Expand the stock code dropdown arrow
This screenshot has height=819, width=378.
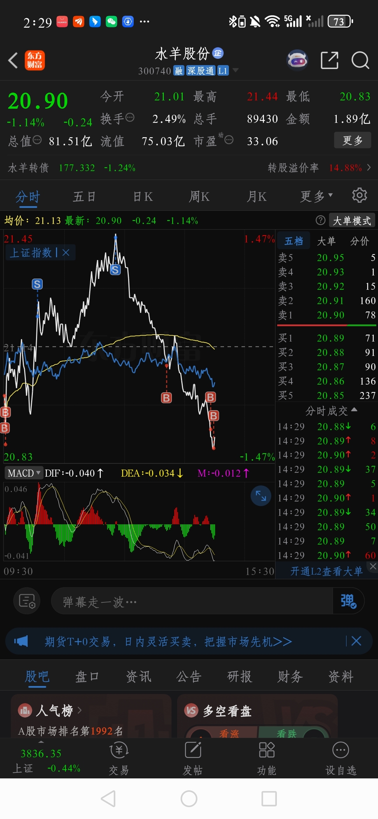tap(236, 70)
